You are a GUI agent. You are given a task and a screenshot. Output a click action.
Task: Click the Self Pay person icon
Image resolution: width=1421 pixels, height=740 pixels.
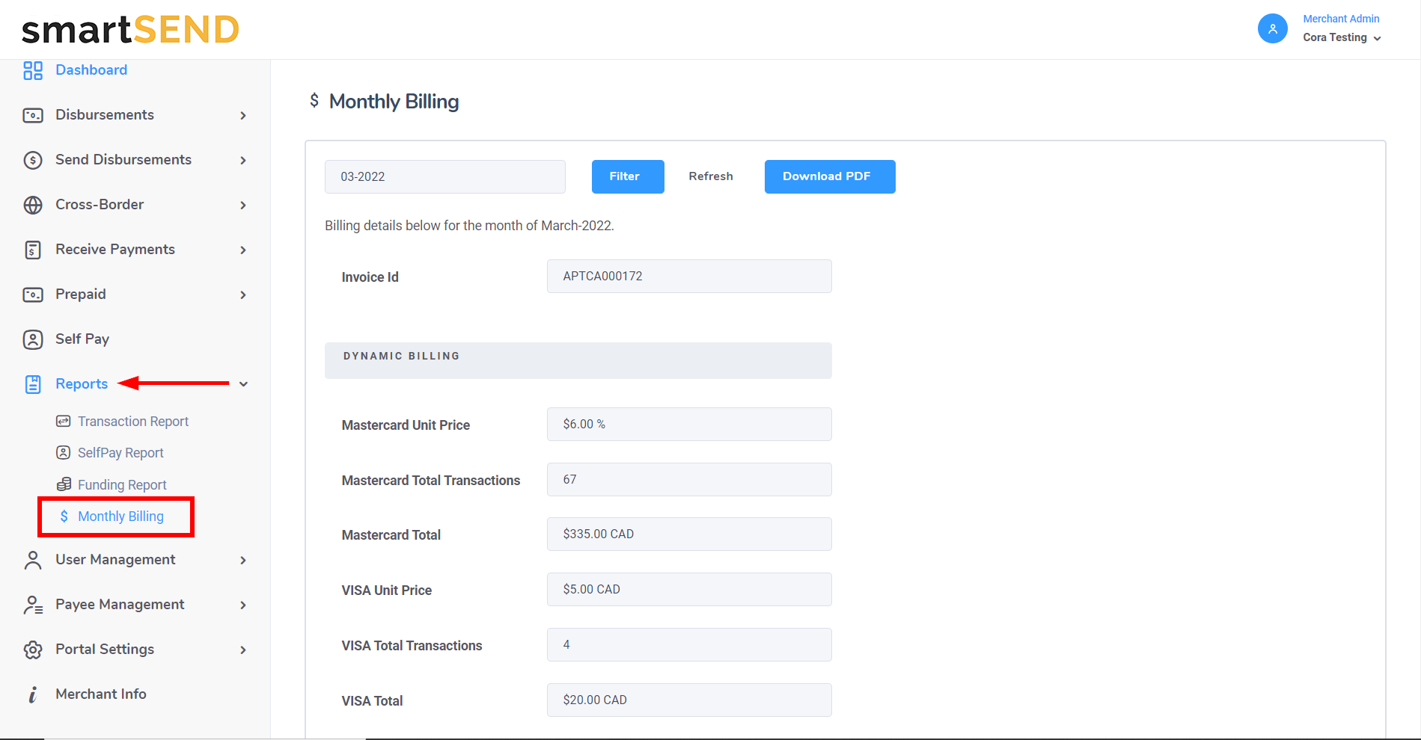click(33, 339)
